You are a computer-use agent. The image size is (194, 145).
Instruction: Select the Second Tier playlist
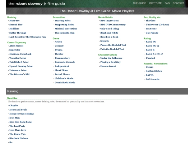(x=16, y=25)
